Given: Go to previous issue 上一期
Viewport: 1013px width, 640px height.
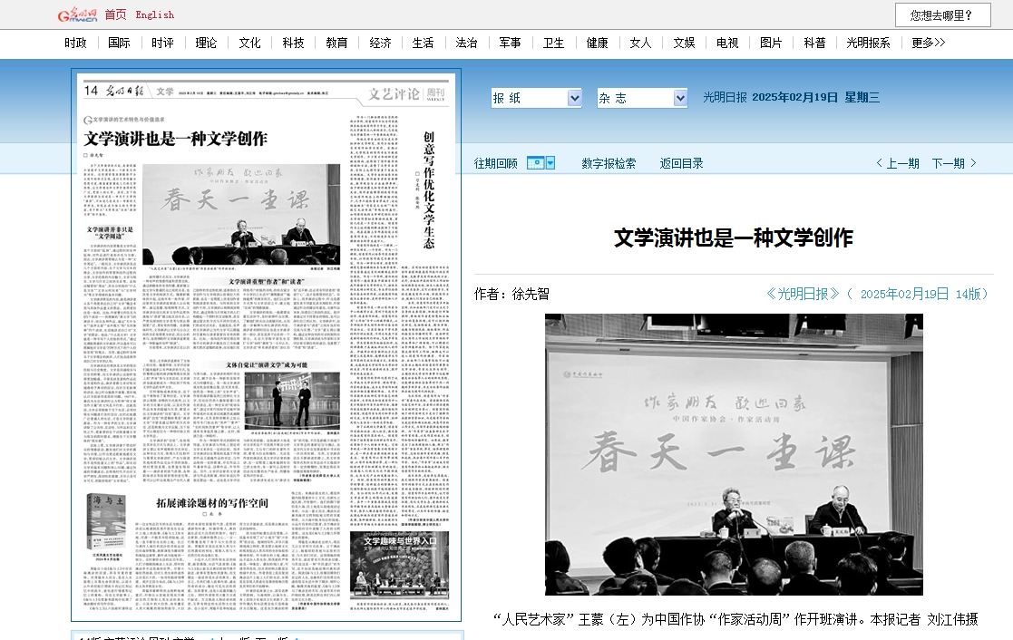Looking at the screenshot, I should 897,163.
